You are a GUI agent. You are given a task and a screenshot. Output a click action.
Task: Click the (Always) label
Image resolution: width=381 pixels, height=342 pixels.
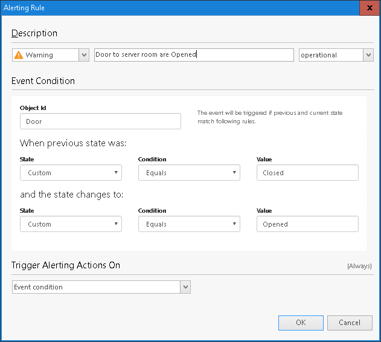[x=359, y=266]
